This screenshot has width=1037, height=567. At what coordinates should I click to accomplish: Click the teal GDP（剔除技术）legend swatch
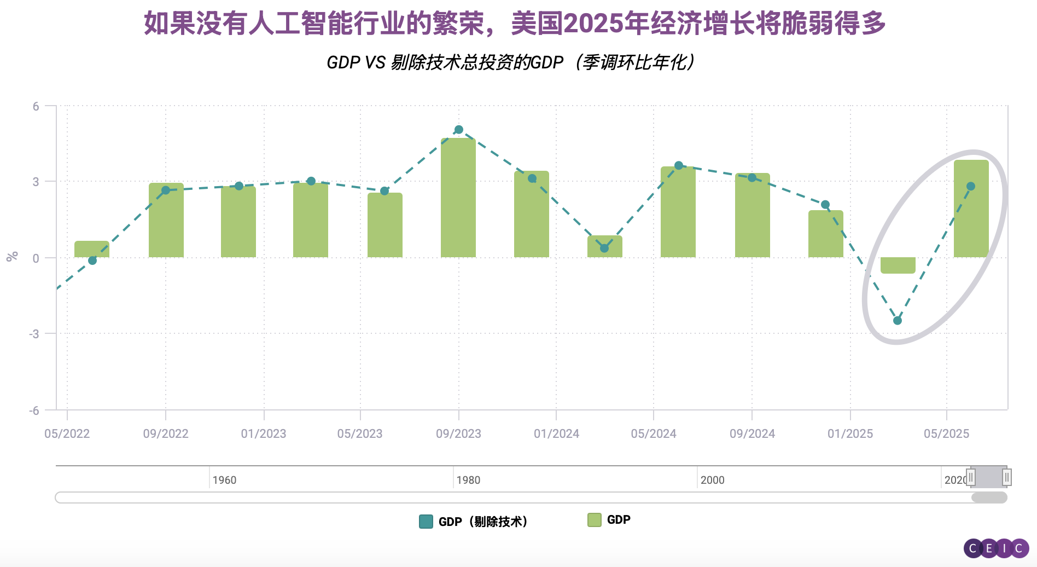point(426,522)
